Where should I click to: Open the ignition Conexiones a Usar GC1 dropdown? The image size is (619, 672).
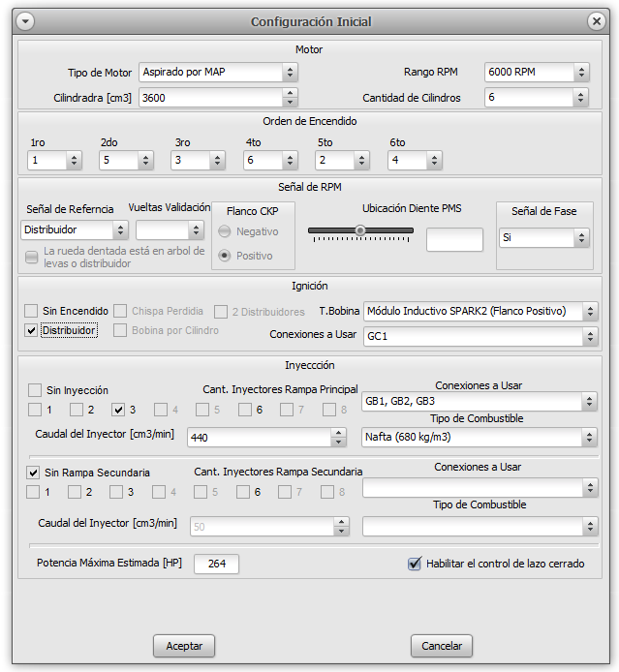[480, 336]
